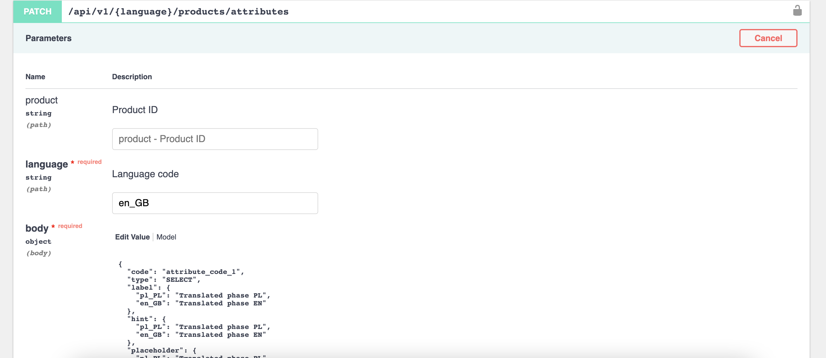Image resolution: width=826 pixels, height=358 pixels.
Task: Click the product parameter name
Action: pyautogui.click(x=42, y=100)
